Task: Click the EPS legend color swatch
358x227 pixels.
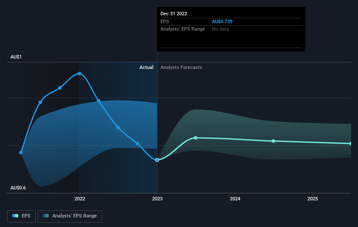Action: [x=15, y=216]
